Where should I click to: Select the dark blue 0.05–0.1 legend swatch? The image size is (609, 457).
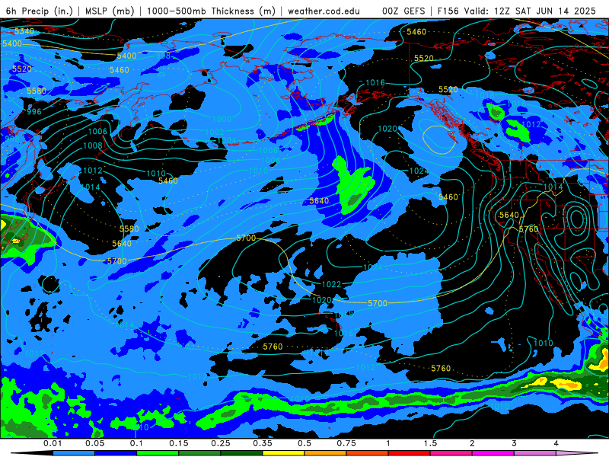click(116, 453)
